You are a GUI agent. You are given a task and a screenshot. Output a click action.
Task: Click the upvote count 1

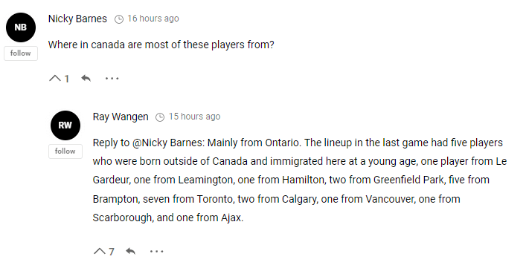tap(67, 79)
